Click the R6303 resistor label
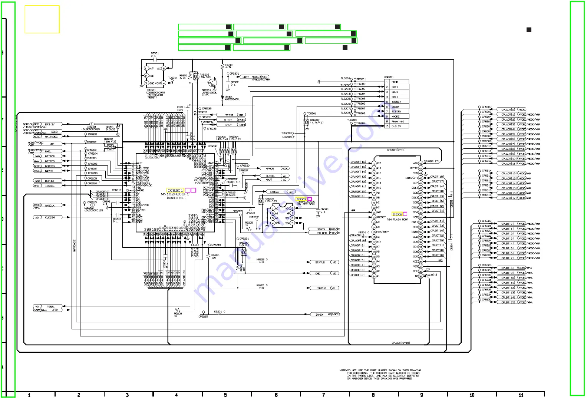 point(229,65)
